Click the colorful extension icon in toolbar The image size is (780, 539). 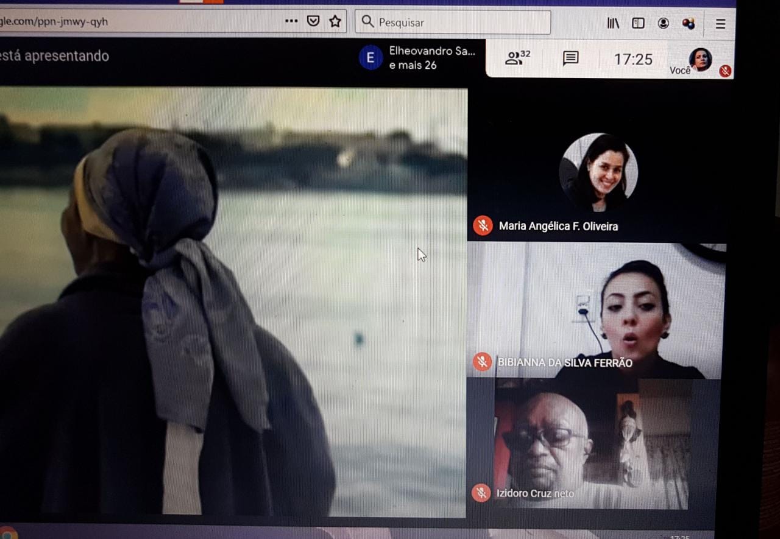[x=689, y=24]
